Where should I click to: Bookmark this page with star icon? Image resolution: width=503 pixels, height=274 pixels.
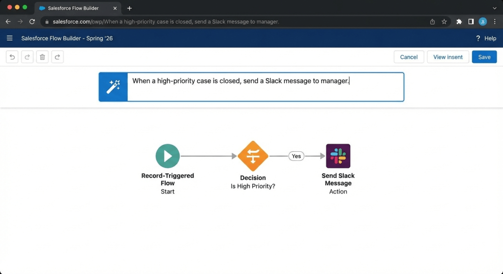444,22
